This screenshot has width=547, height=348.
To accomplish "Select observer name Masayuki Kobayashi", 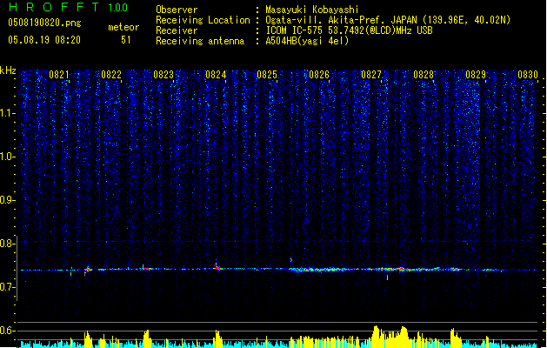I will click(311, 10).
